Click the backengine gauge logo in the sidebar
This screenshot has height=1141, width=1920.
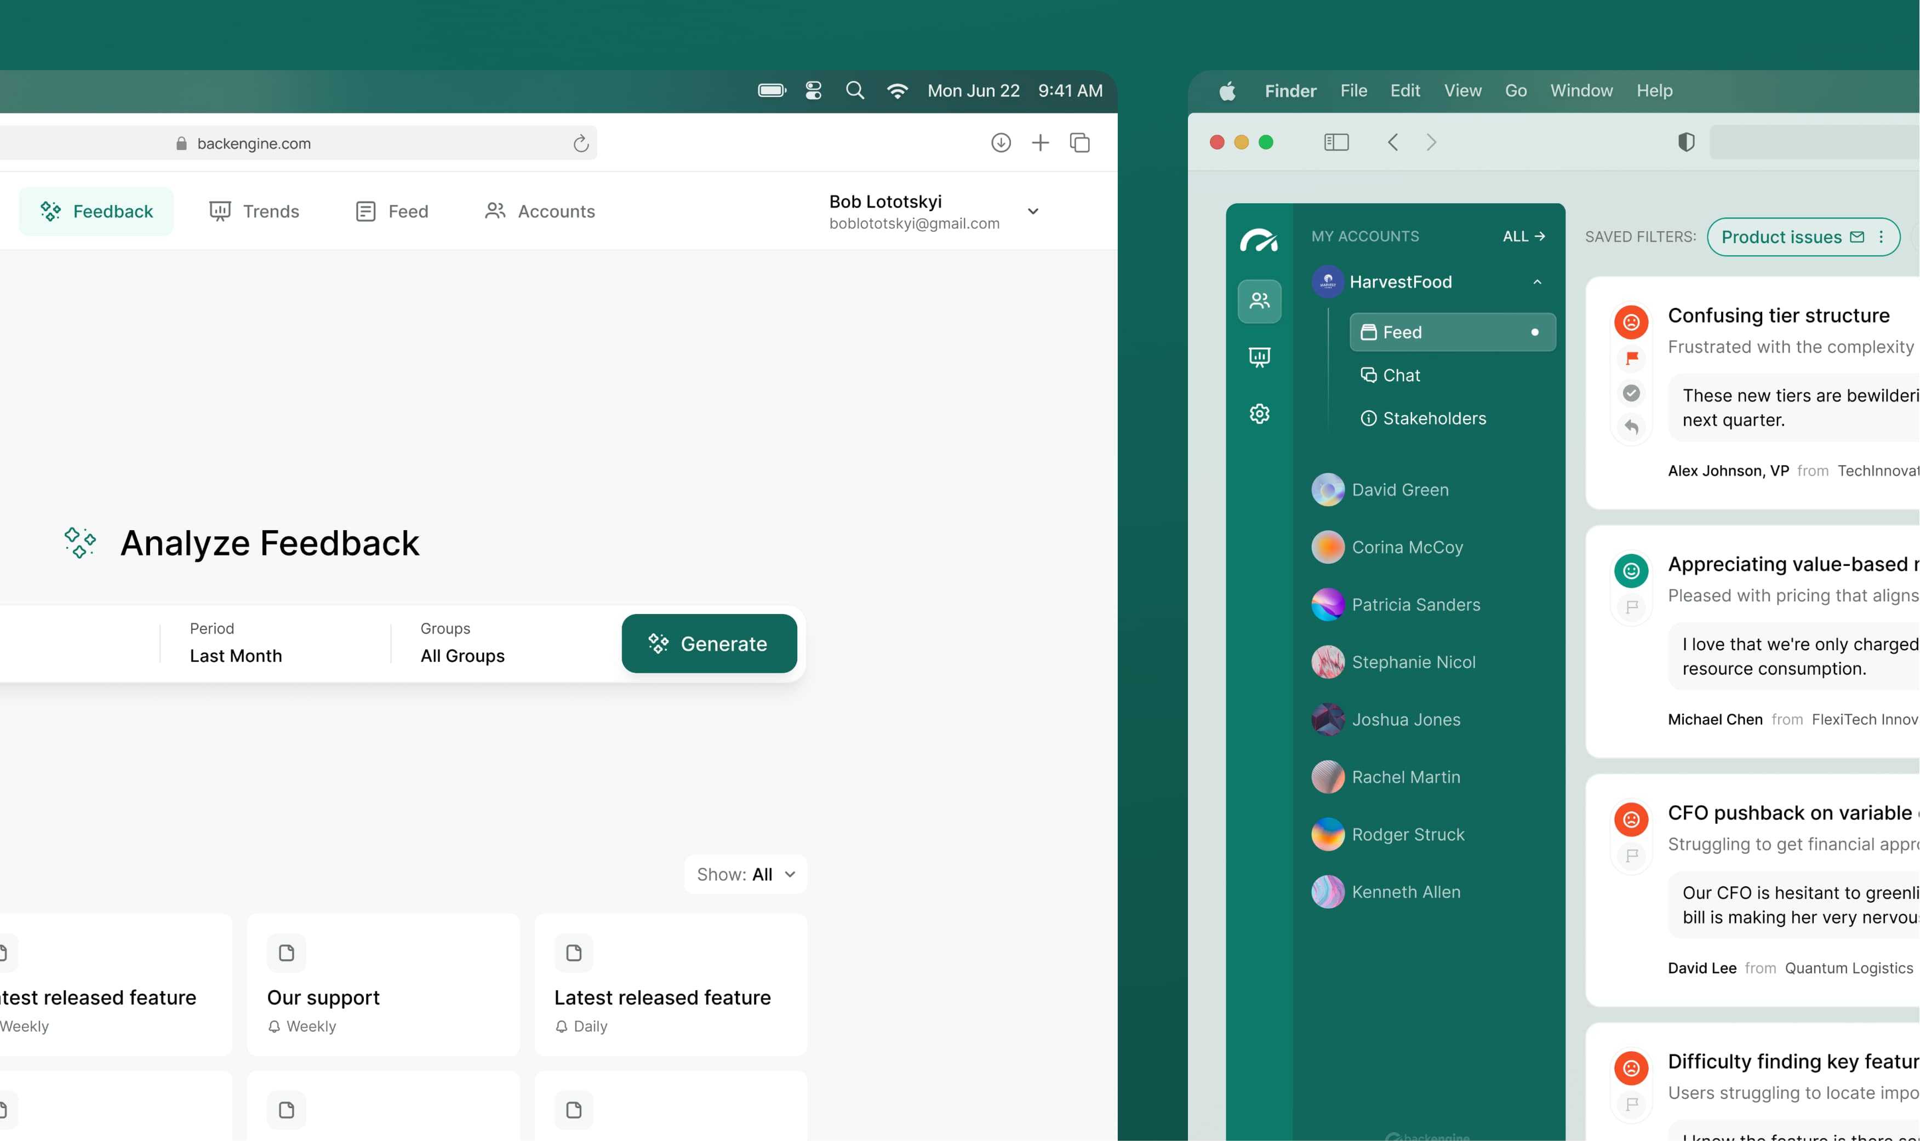[x=1259, y=240]
